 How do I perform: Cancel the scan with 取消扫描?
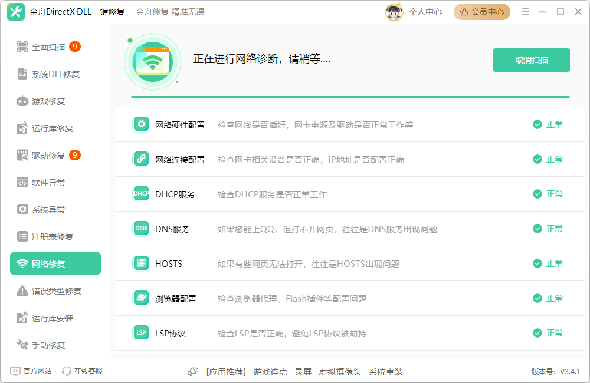pos(532,60)
